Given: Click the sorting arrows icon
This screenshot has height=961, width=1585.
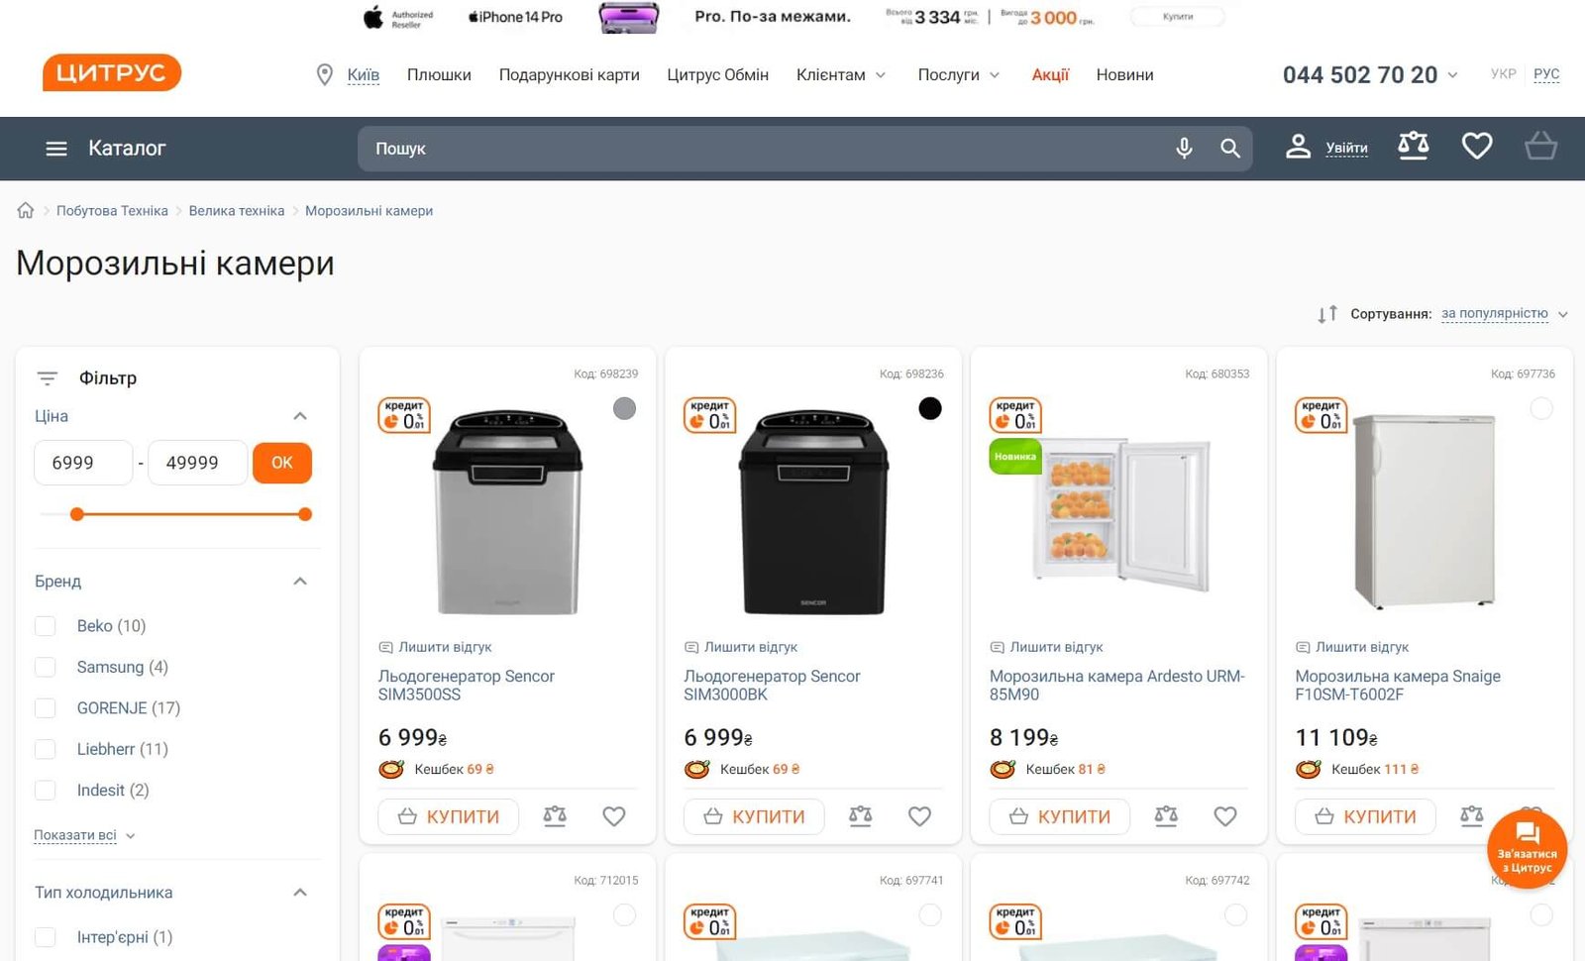Looking at the screenshot, I should tap(1327, 314).
